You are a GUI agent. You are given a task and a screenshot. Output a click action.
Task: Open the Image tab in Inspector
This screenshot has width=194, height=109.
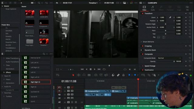click(x=179, y=8)
